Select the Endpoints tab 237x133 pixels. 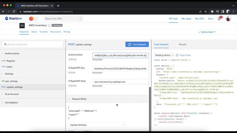tap(24, 32)
